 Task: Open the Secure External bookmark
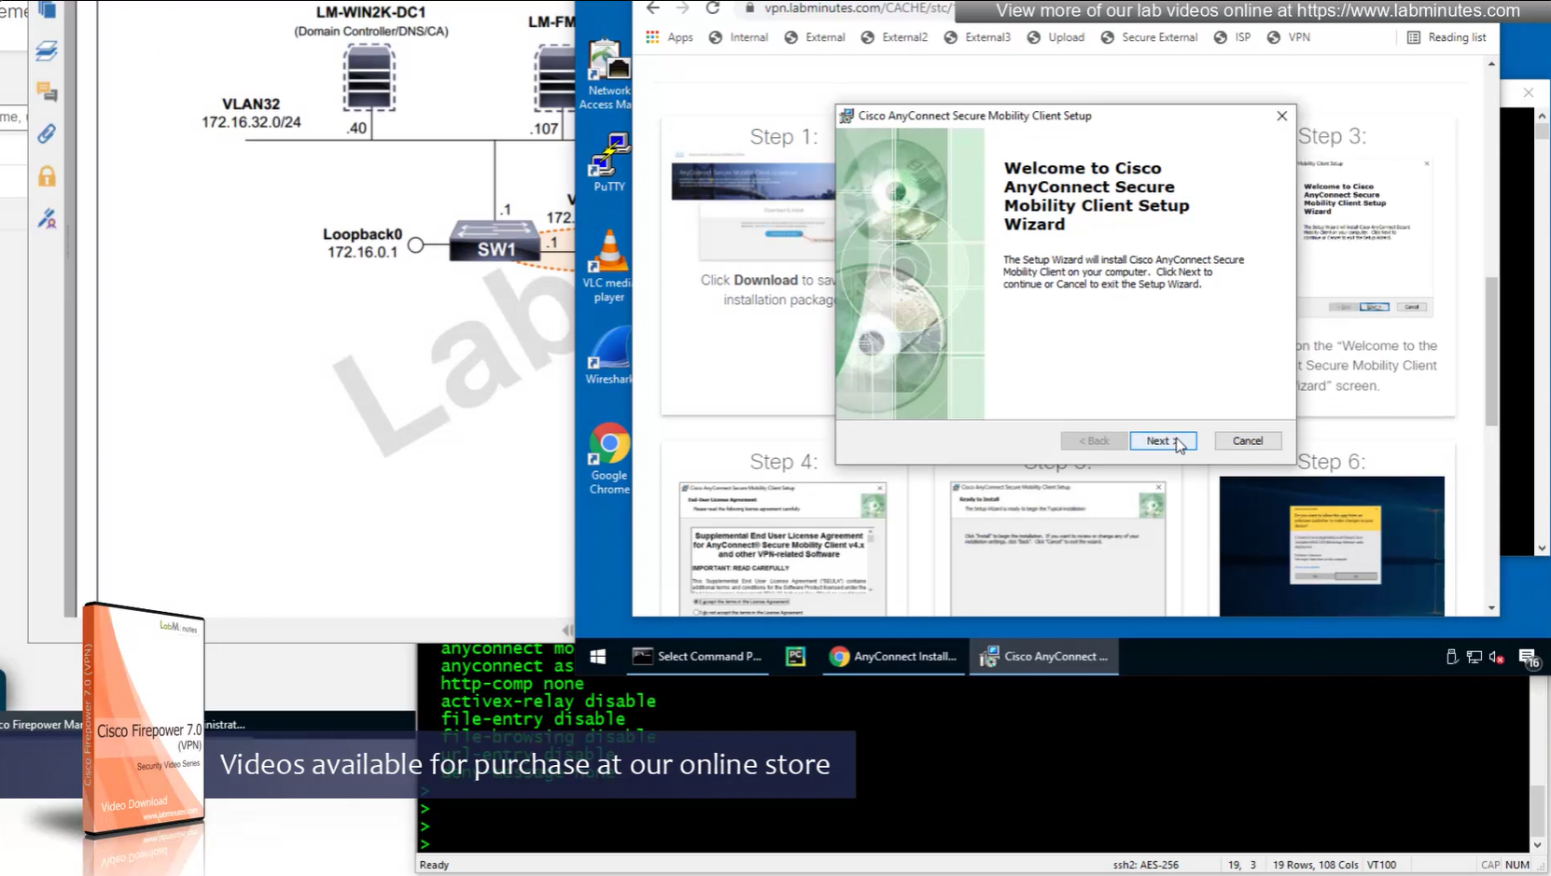[1149, 37]
